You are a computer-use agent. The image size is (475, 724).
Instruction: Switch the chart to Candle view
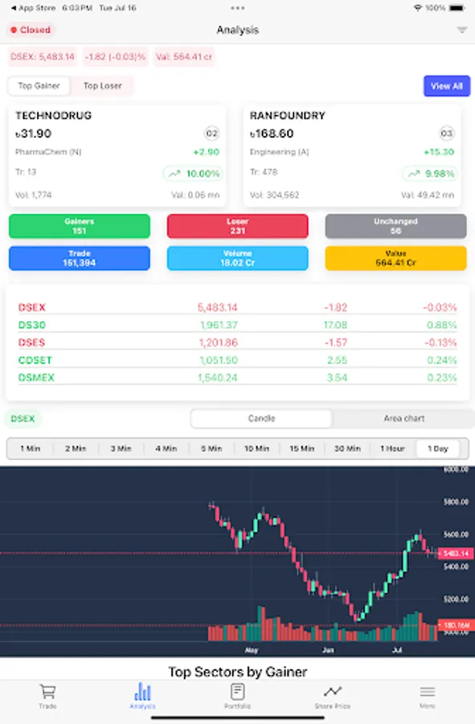point(260,419)
